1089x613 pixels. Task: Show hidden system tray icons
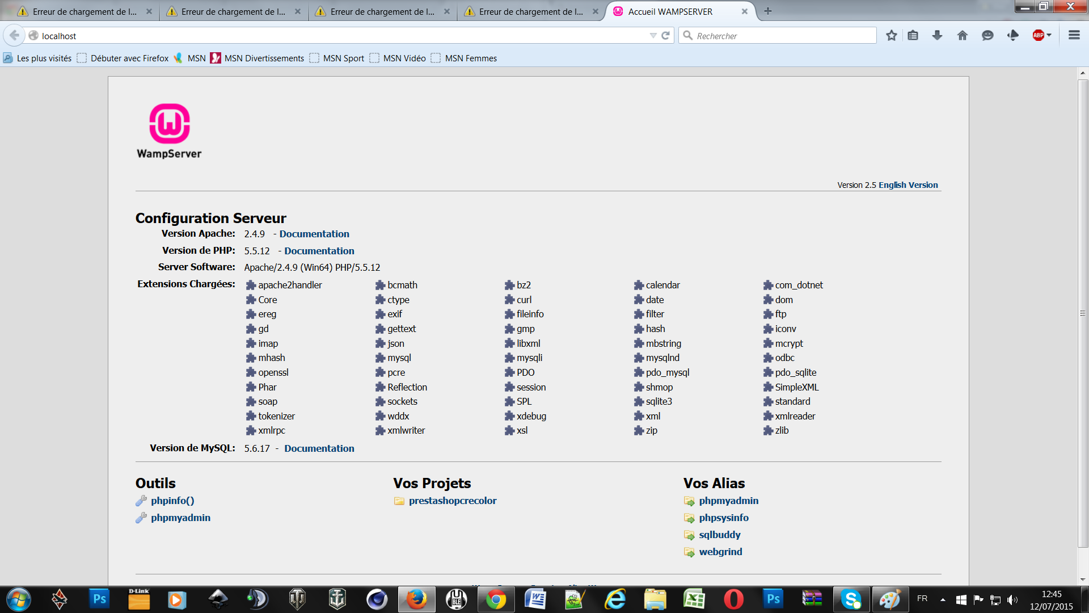click(x=943, y=599)
